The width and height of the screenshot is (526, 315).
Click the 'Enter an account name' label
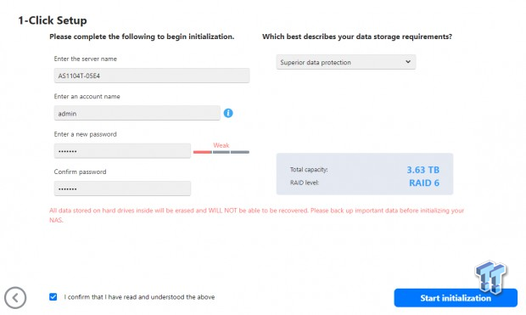coord(87,97)
